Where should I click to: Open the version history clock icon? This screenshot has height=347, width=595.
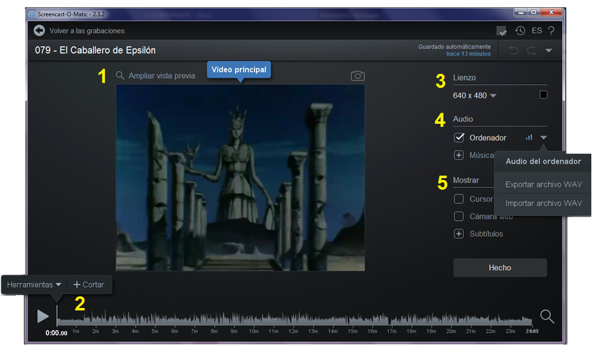click(520, 30)
